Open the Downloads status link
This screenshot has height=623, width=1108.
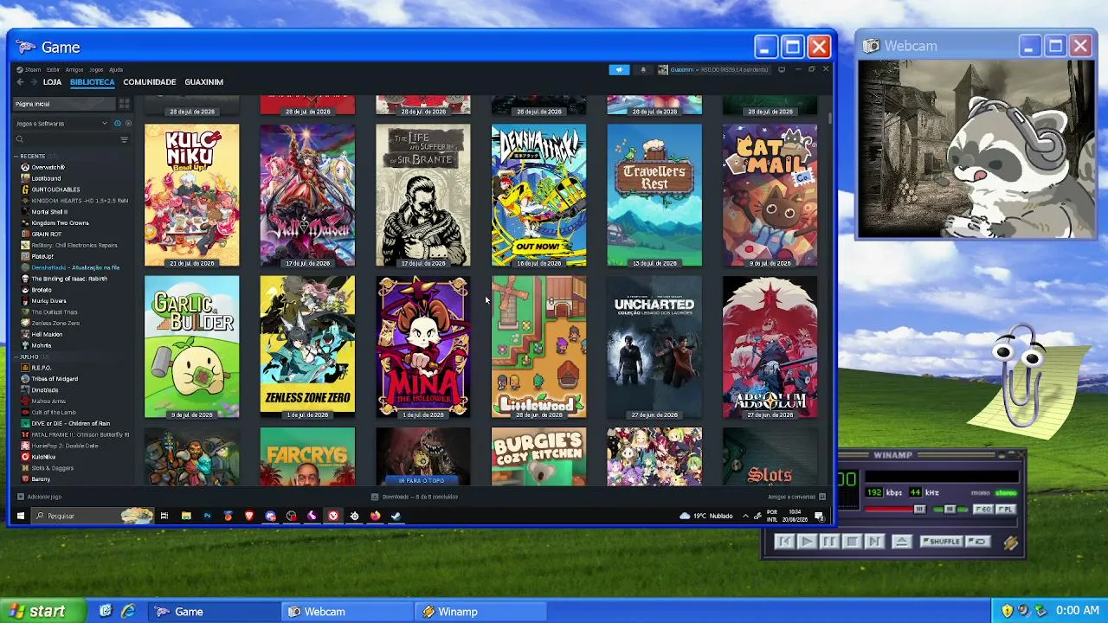(415, 497)
